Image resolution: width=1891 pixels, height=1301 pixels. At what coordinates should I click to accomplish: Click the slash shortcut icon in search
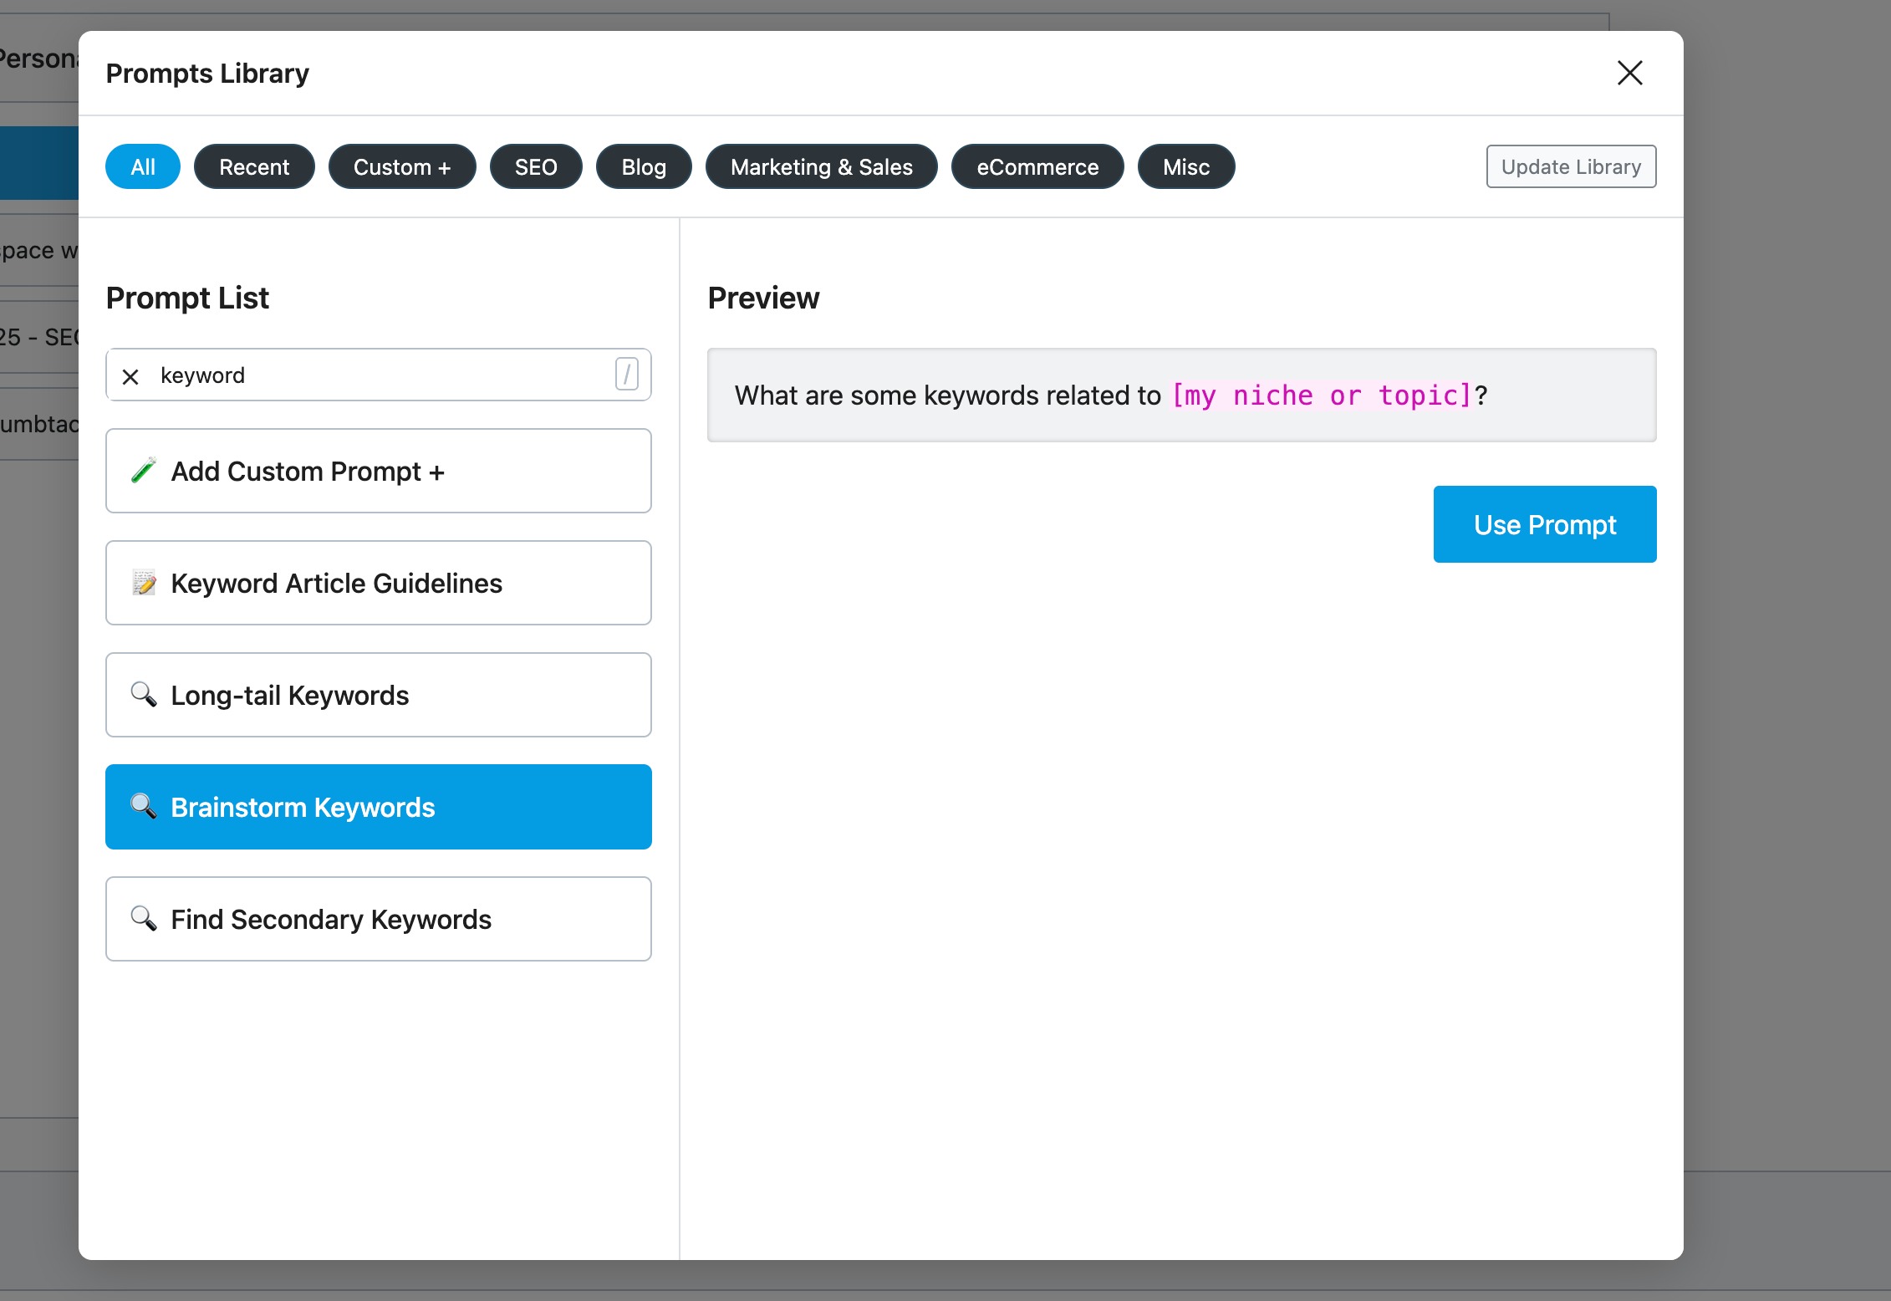pos(626,374)
